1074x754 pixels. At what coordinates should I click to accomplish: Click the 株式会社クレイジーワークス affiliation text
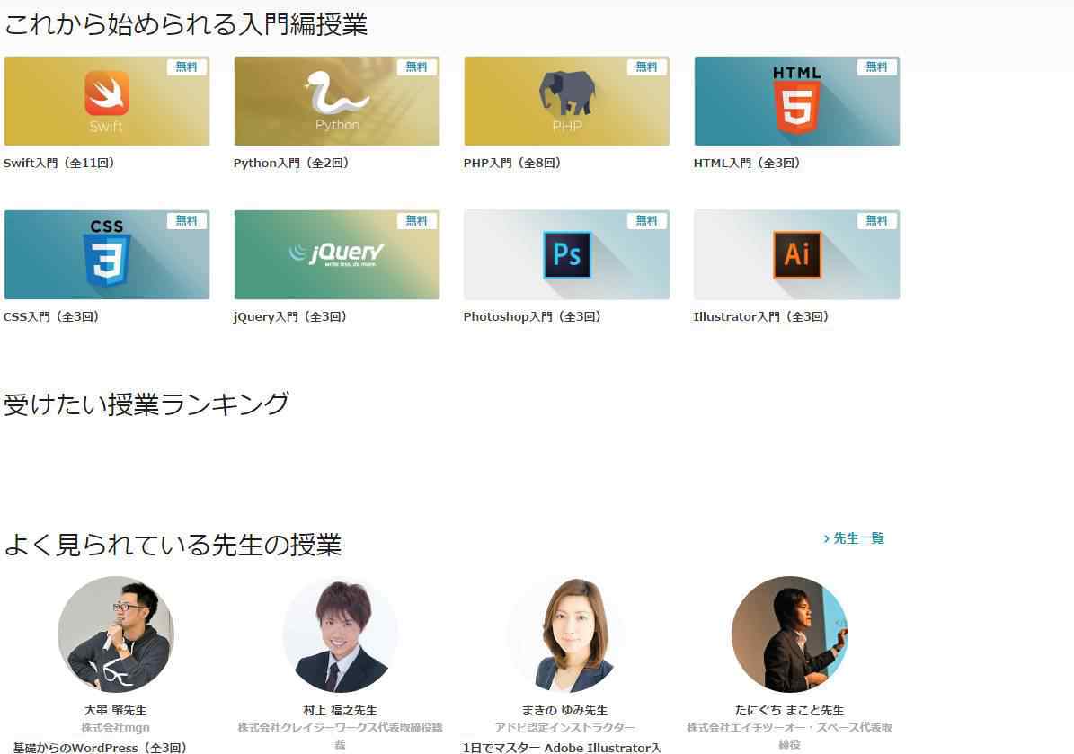coord(340,735)
